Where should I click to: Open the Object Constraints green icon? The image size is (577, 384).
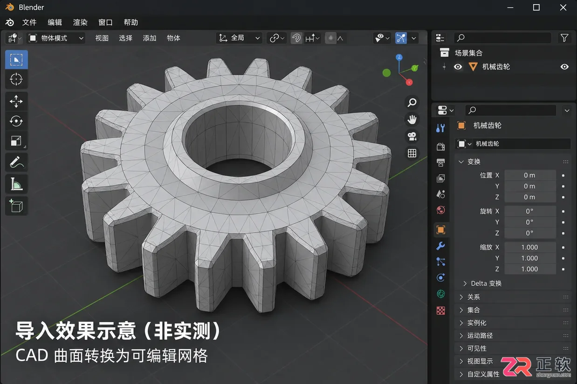[440, 294]
